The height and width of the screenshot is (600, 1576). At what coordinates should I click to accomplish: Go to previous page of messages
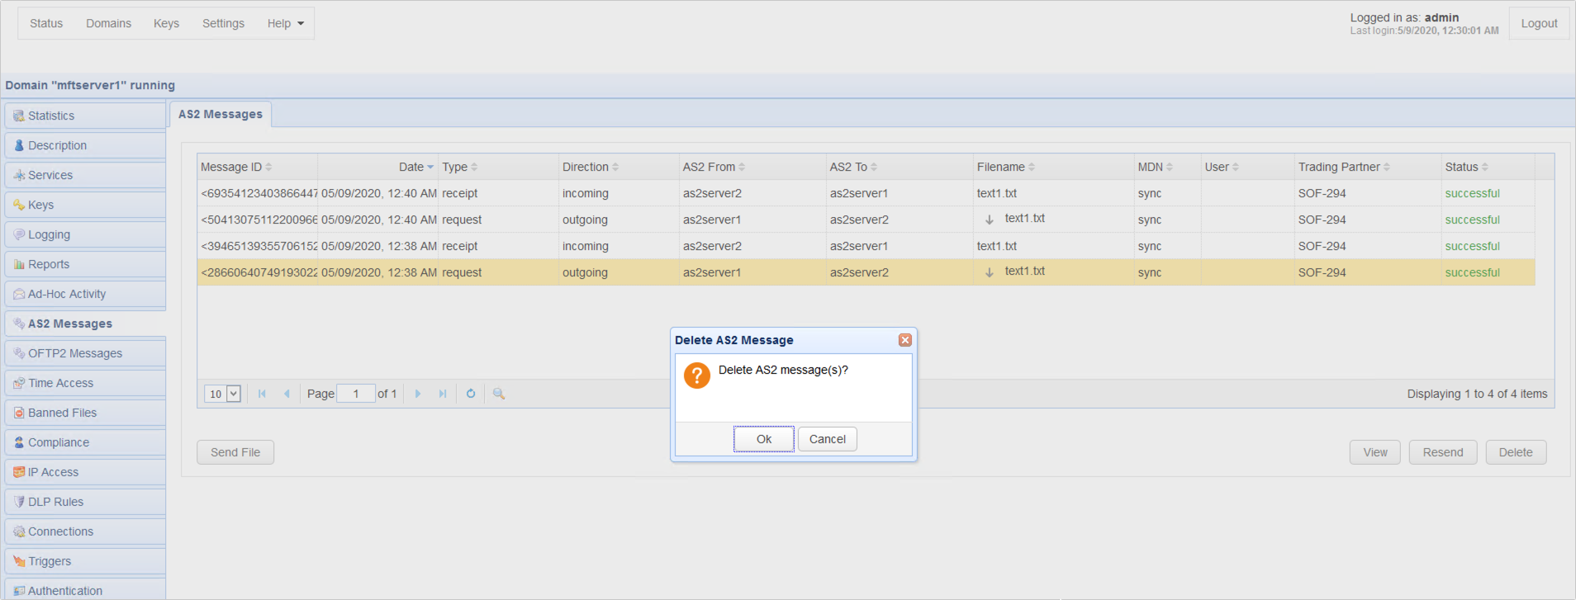coord(287,394)
